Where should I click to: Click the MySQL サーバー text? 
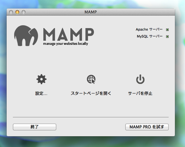click(x=150, y=36)
